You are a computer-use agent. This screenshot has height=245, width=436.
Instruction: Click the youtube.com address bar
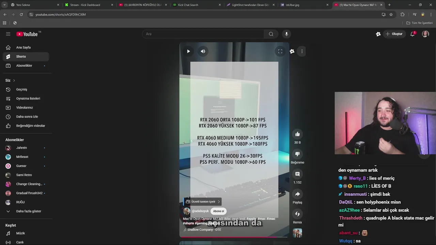204,15
